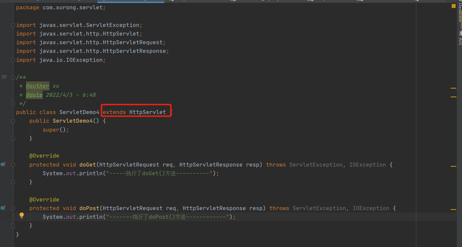Click fold end marker at import java.io.IOException
The width and height of the screenshot is (462, 247).
(x=13, y=60)
